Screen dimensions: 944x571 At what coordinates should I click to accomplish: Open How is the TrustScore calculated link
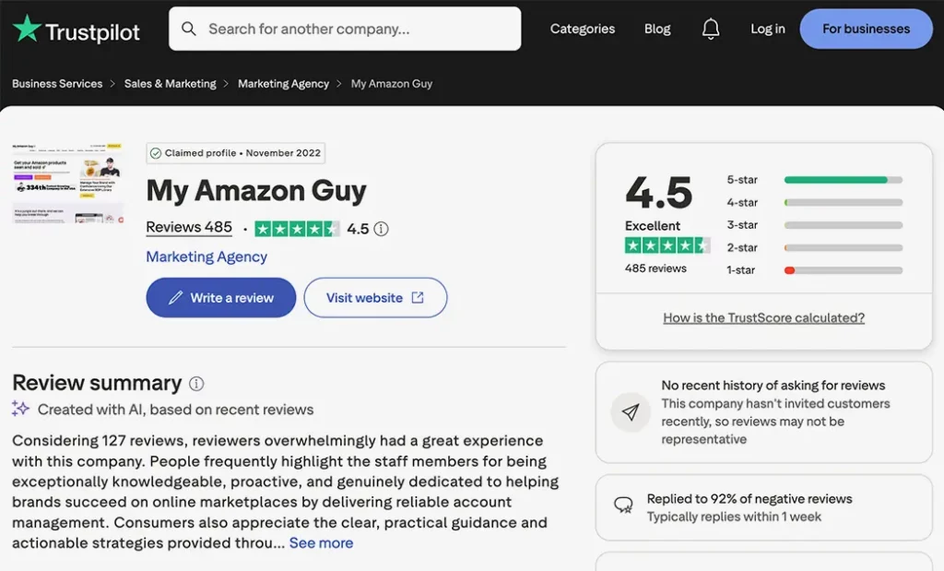tap(763, 317)
